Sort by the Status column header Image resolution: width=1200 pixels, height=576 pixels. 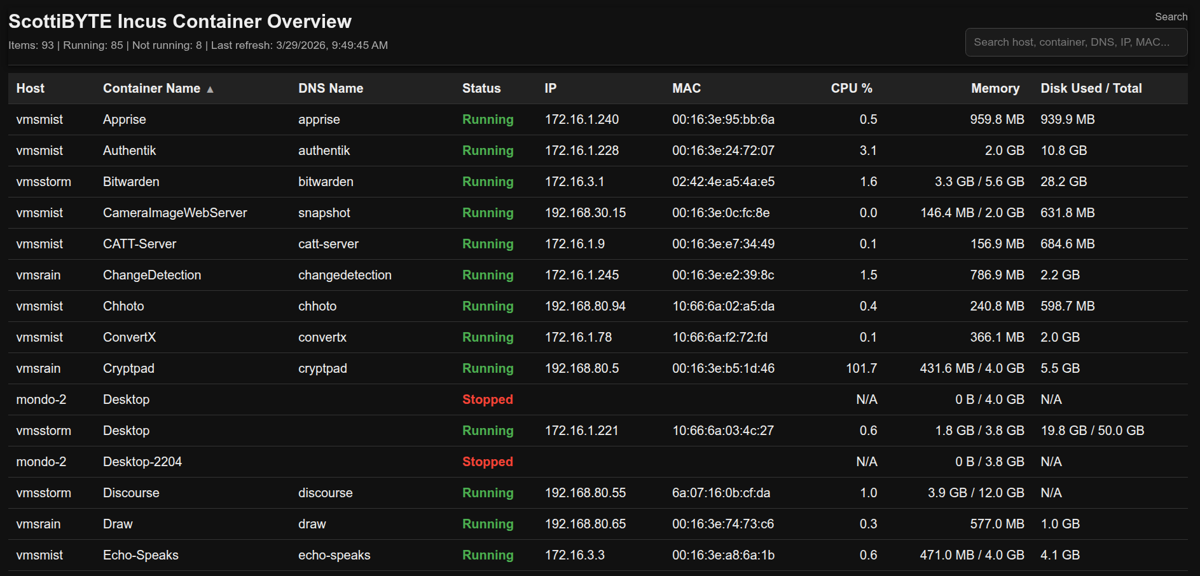[x=481, y=88]
